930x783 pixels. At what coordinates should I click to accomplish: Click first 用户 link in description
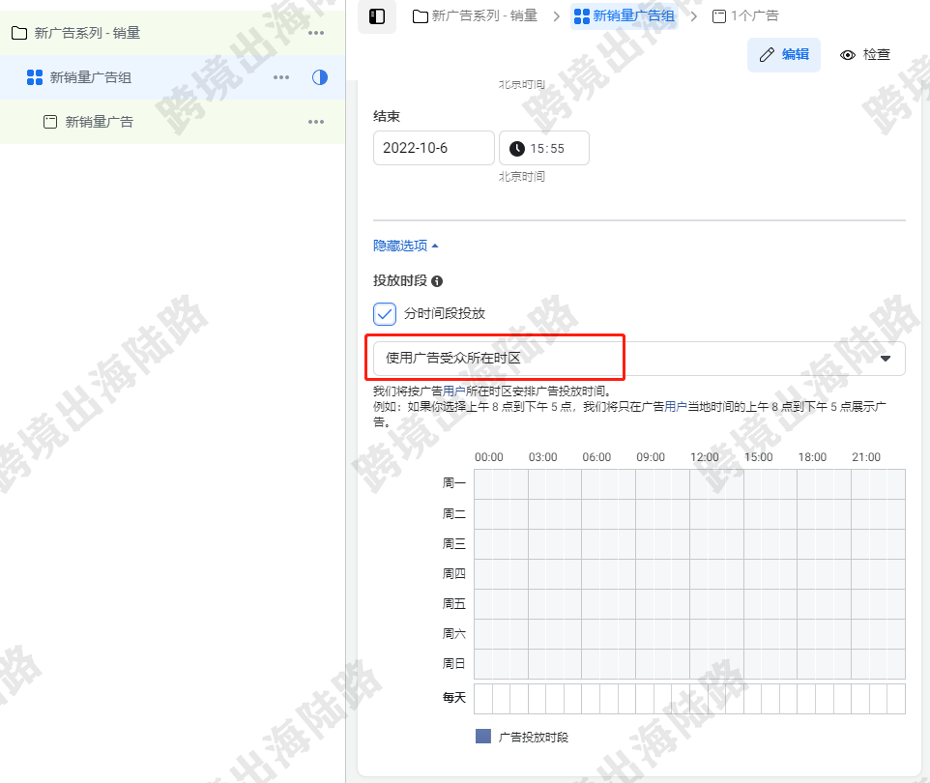[453, 391]
